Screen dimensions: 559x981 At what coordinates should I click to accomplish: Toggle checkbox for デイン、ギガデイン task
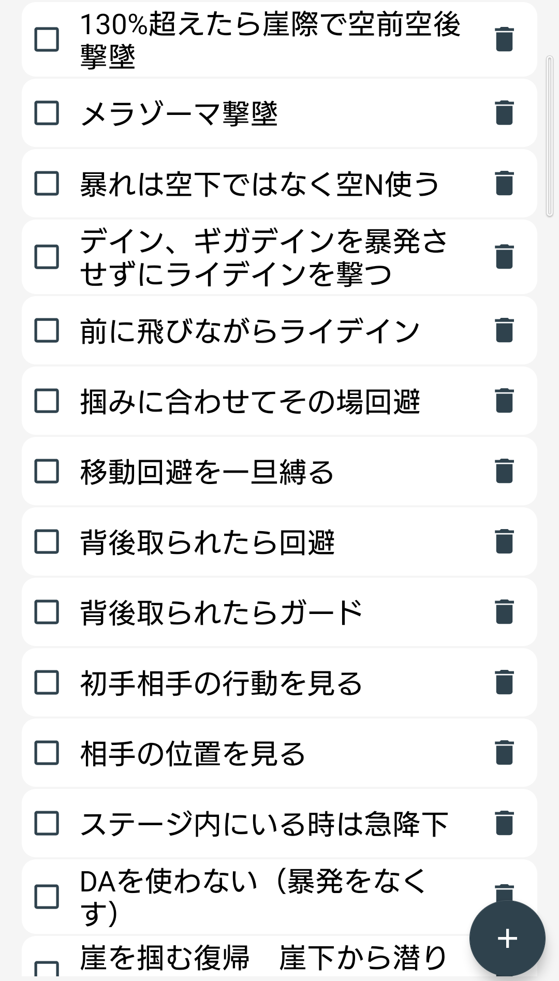[47, 257]
